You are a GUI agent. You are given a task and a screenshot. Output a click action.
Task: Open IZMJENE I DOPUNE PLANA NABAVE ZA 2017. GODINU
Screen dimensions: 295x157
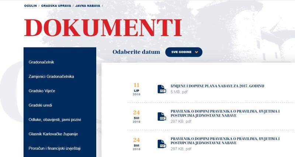(x=217, y=86)
